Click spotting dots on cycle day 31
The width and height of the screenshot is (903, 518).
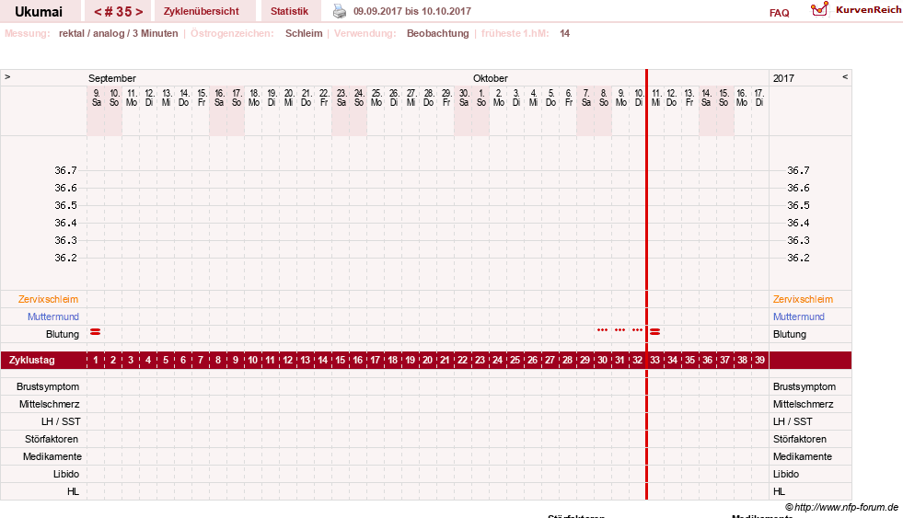click(x=619, y=329)
